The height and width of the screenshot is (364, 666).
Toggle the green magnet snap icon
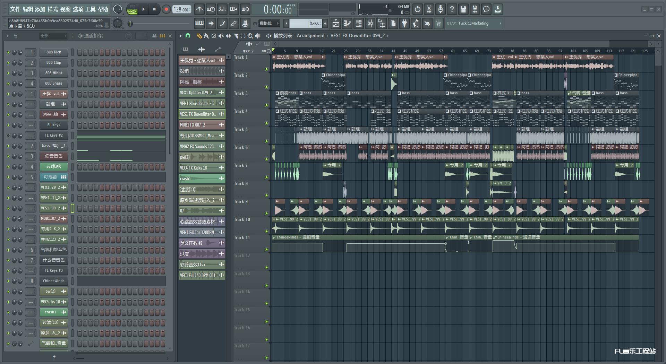[x=188, y=36]
